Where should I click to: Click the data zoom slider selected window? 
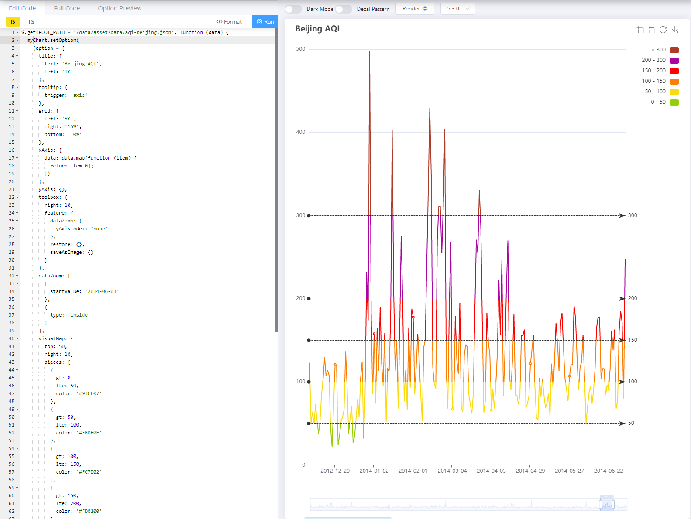pyautogui.click(x=607, y=505)
